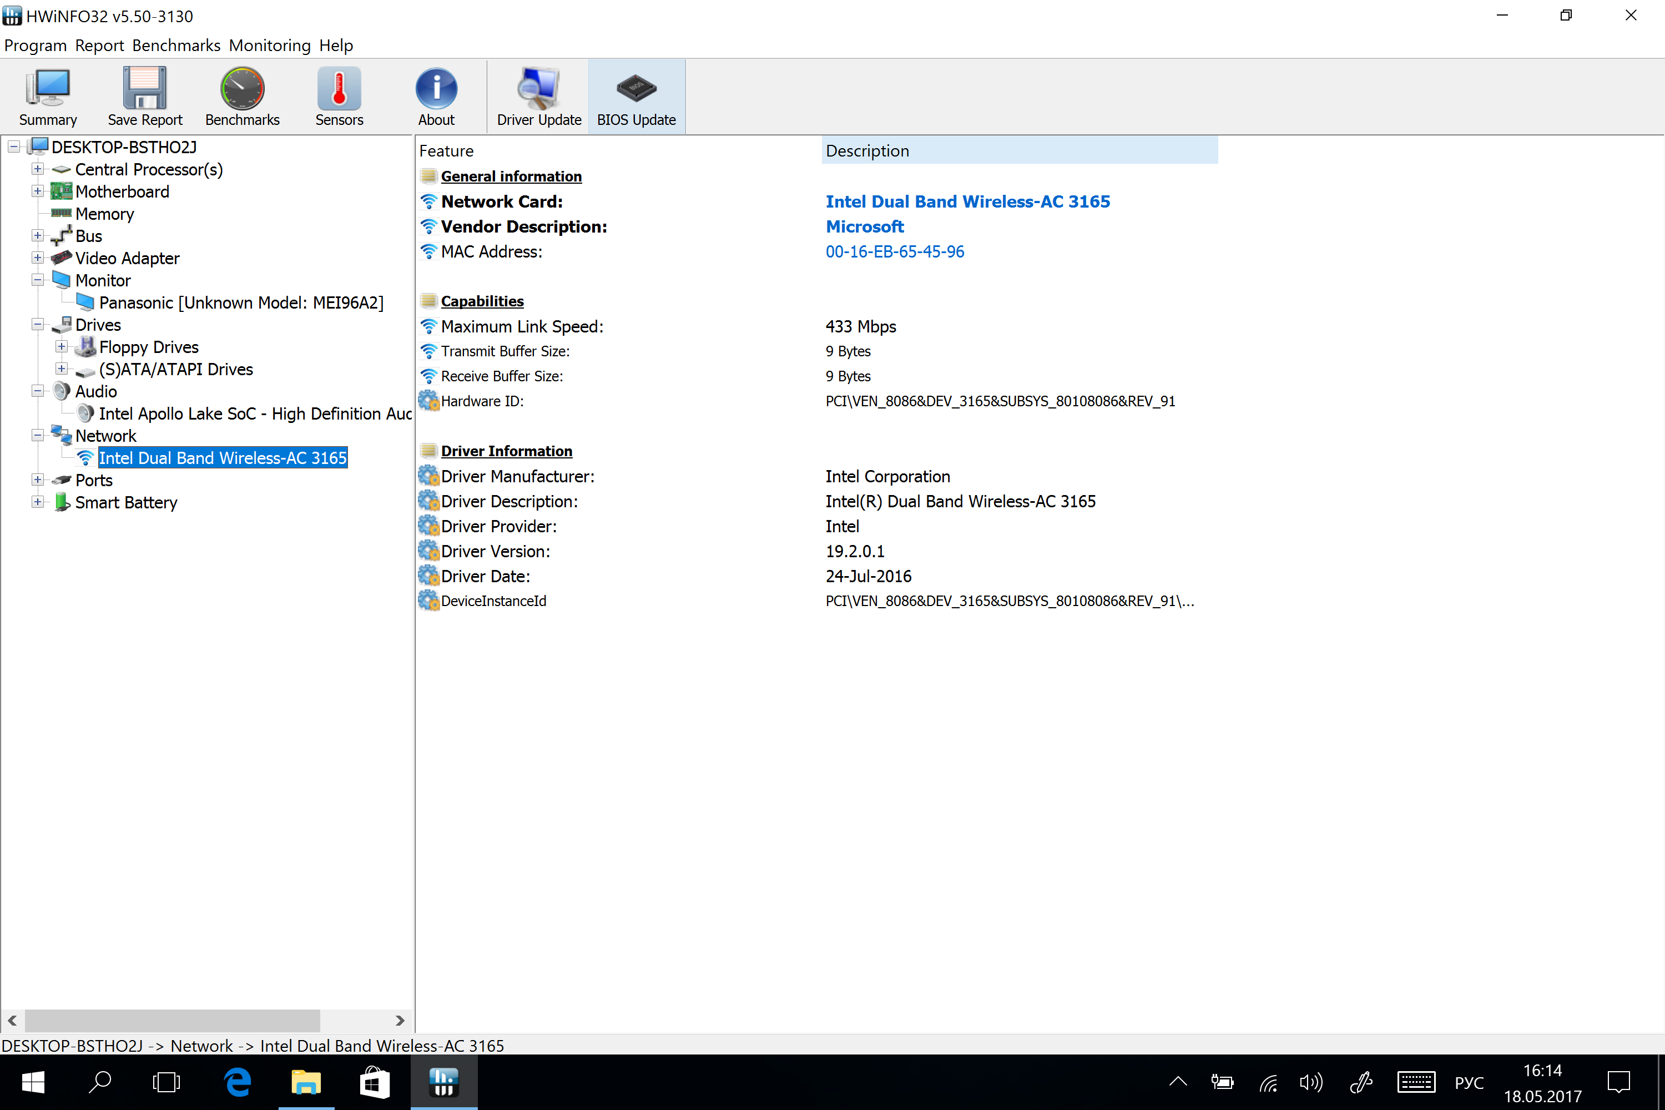Select Floppy Drives node
This screenshot has height=1110, width=1665.
149,347
